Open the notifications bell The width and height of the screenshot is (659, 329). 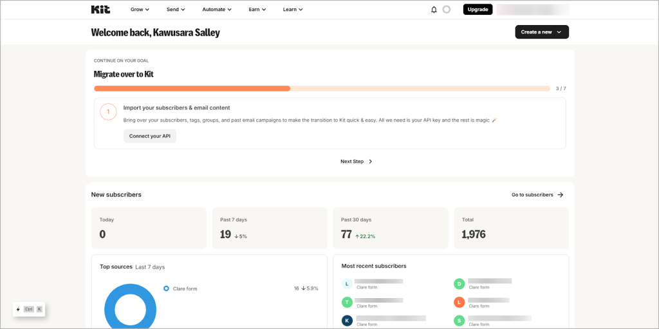[x=434, y=10]
